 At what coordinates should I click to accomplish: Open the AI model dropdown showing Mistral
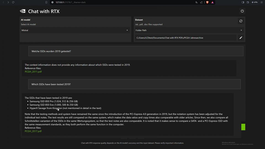[75, 30]
